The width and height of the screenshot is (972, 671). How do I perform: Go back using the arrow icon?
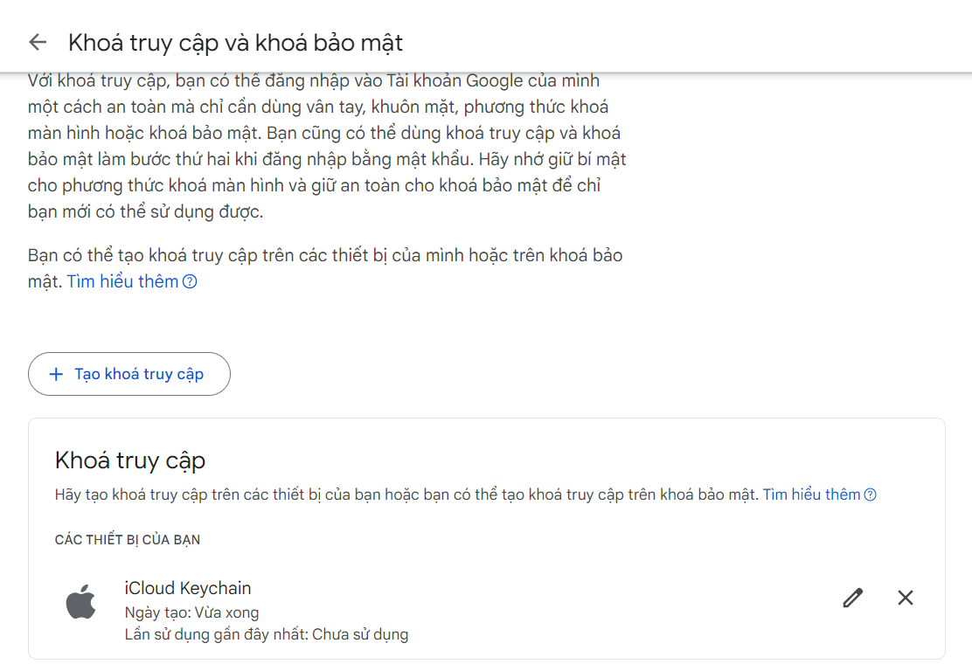38,42
